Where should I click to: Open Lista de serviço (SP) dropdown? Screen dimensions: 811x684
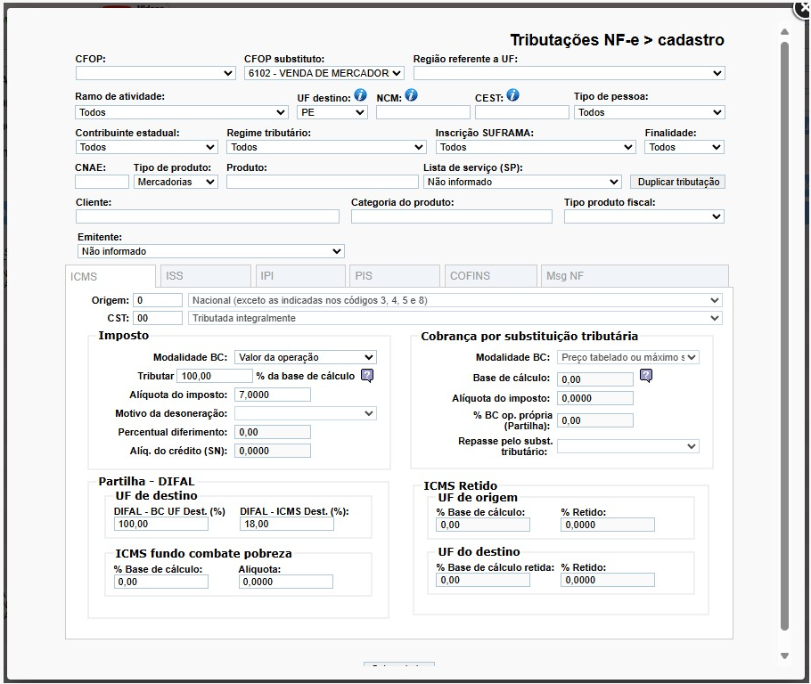(x=522, y=182)
